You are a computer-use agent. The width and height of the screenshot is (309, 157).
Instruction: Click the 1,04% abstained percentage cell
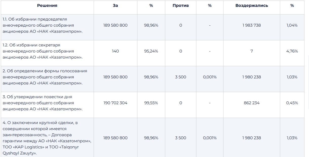point(292,25)
